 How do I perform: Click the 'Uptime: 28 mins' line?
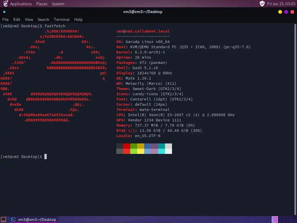(134, 57)
